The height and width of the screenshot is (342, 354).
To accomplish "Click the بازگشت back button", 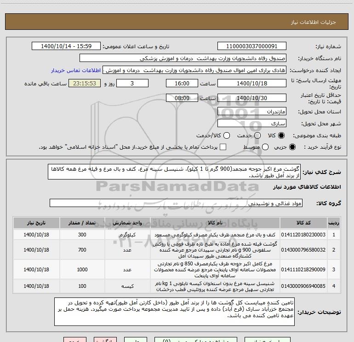I will tap(105, 340).
